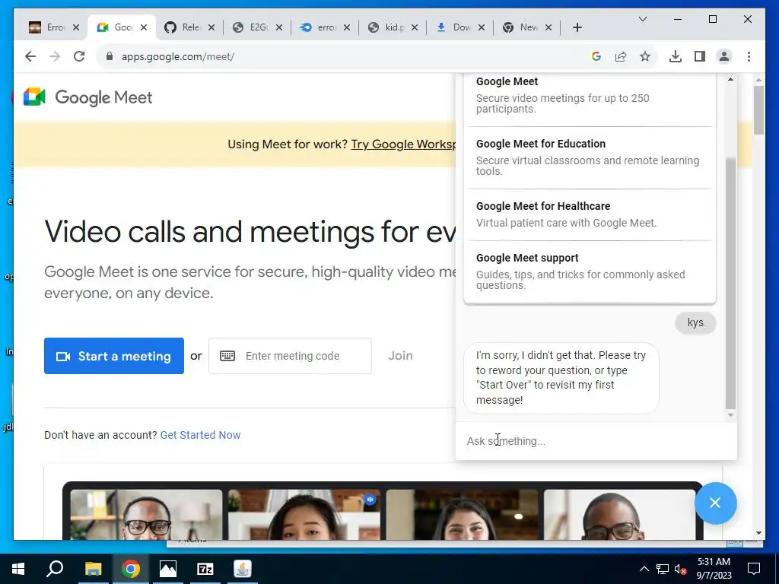Click the chat panel scrollbar thumb
Screen dimensions: 779x584
click(730, 283)
